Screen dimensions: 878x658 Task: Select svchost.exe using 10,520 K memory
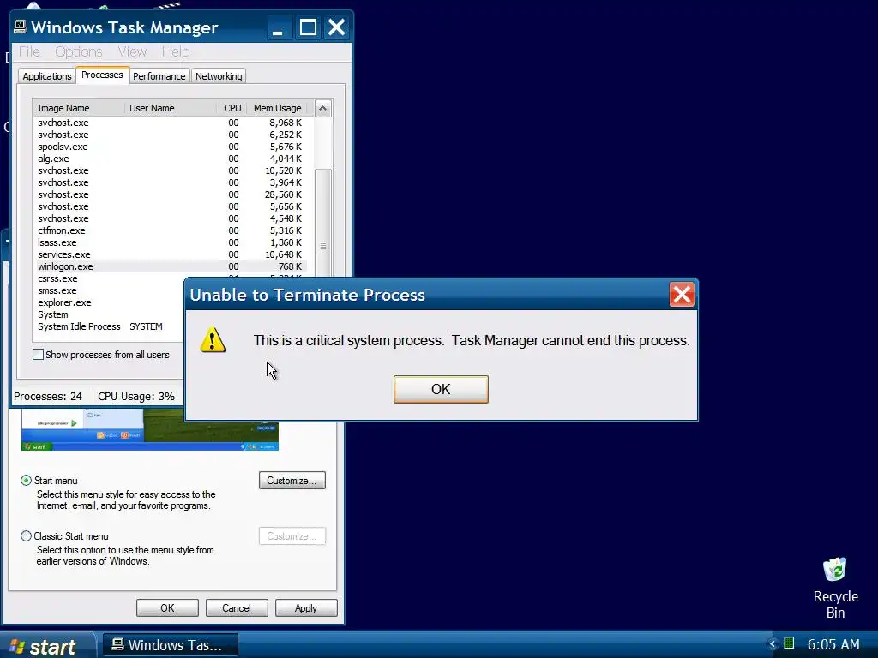[171, 170]
